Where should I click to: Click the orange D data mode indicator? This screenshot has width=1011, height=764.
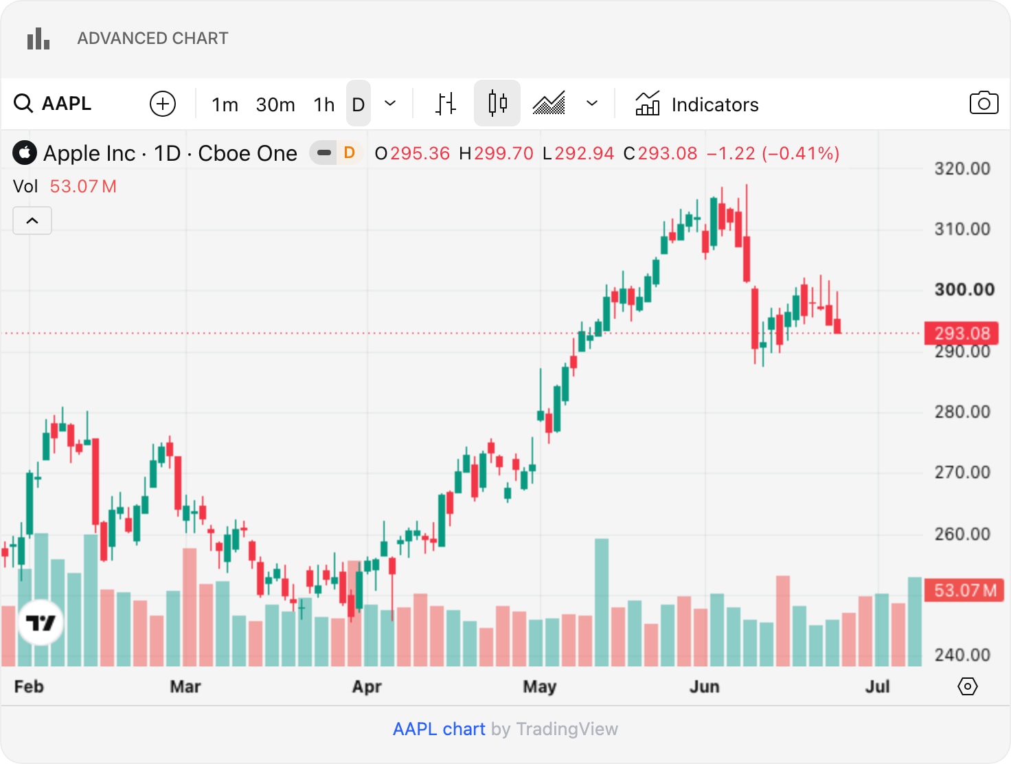click(350, 153)
